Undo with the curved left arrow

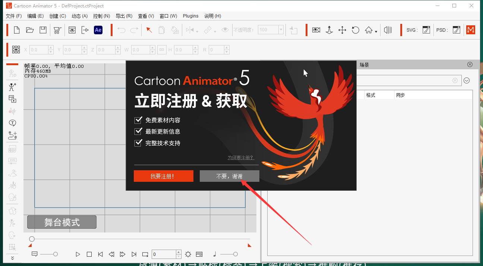pos(121,30)
